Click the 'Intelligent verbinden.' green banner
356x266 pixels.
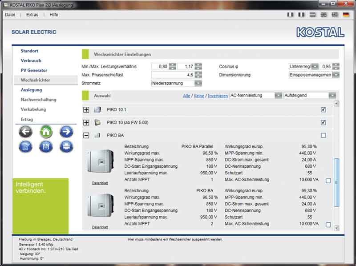coord(40,206)
